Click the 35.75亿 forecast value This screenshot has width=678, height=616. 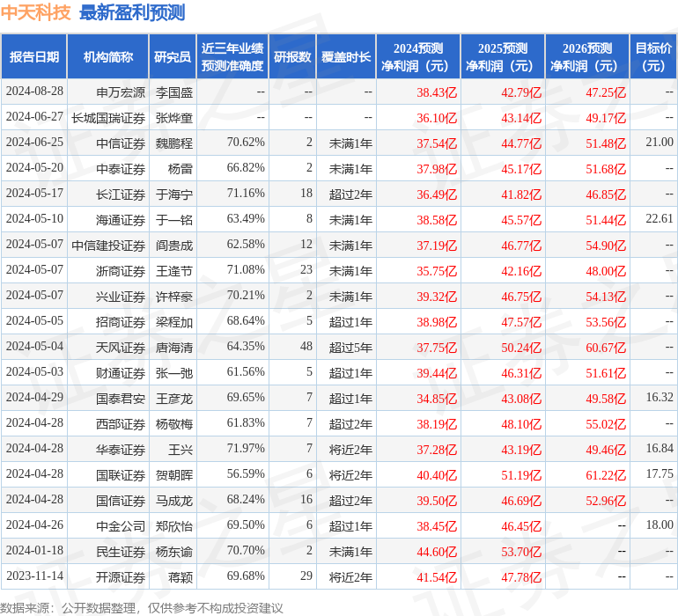coord(437,271)
